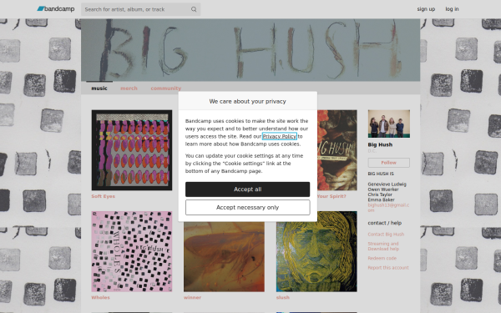
Task: Switch to the merch tab
Action: [129, 88]
